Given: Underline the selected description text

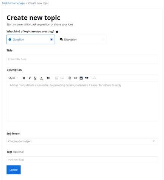Looking at the screenshot, I should (35, 78).
